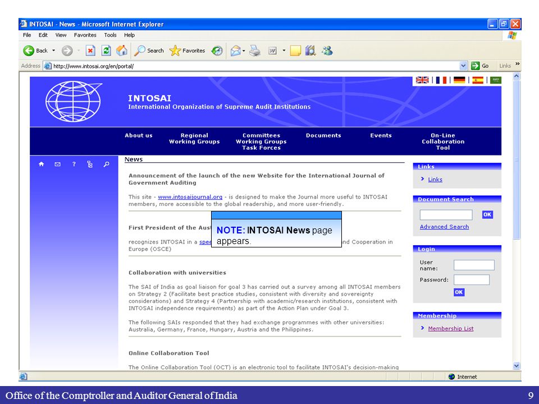The height and width of the screenshot is (404, 539).
Task: Open Regional Working Groups navigation item
Action: (194, 139)
